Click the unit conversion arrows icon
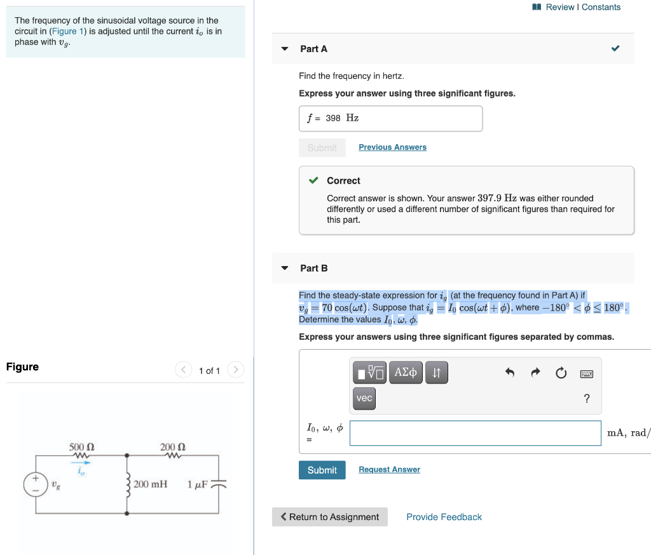Screen dimensions: 651x555 (437, 373)
